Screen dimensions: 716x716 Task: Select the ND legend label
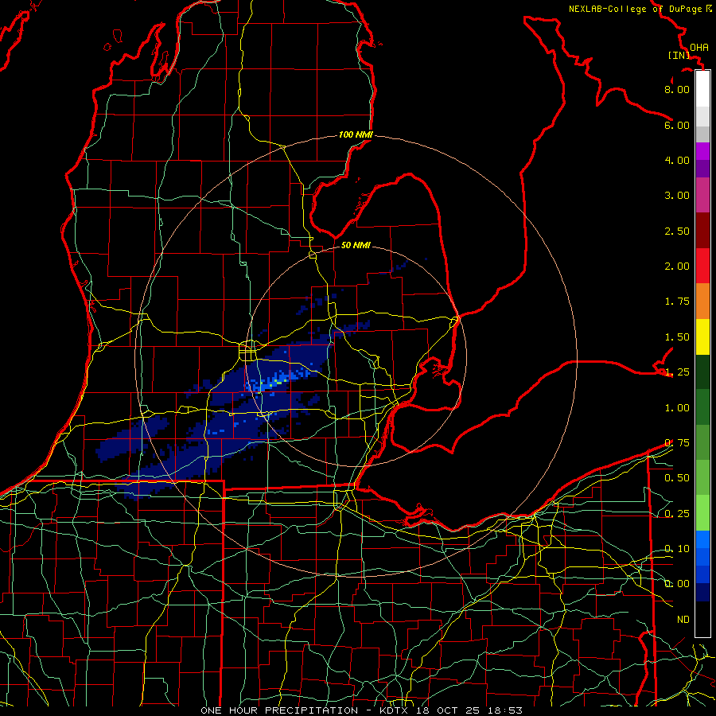683,619
